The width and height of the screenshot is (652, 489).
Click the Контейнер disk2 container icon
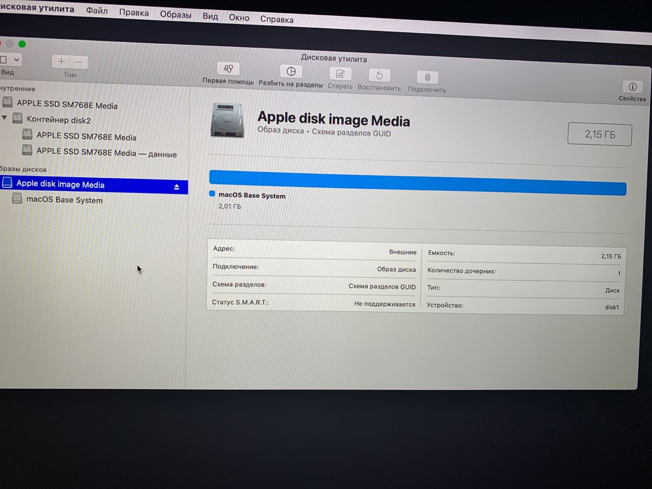(17, 118)
